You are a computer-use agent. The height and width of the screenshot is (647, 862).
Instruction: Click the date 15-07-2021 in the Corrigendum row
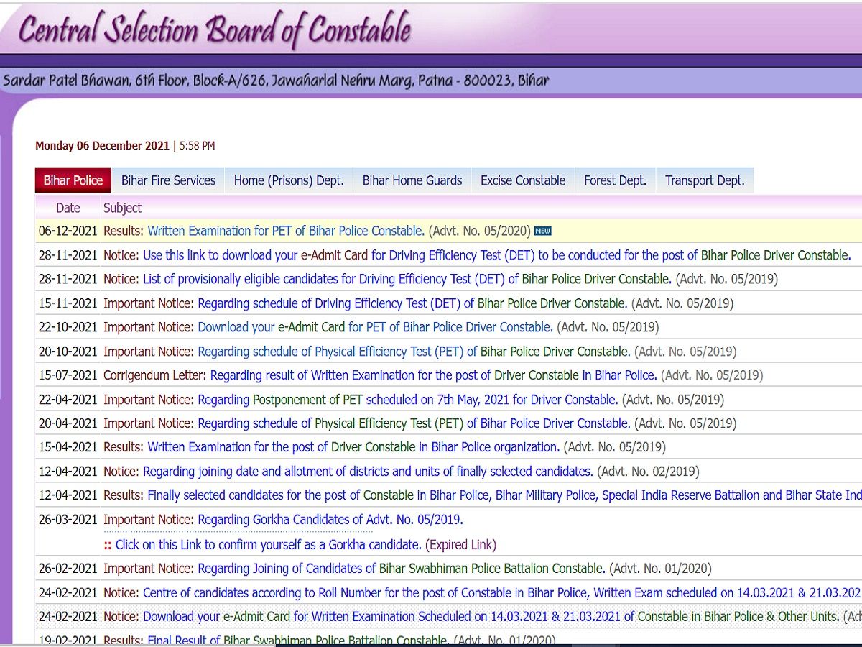[x=68, y=375]
